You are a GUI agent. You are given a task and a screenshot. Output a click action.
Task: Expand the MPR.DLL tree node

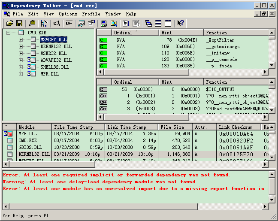[x=21, y=74]
